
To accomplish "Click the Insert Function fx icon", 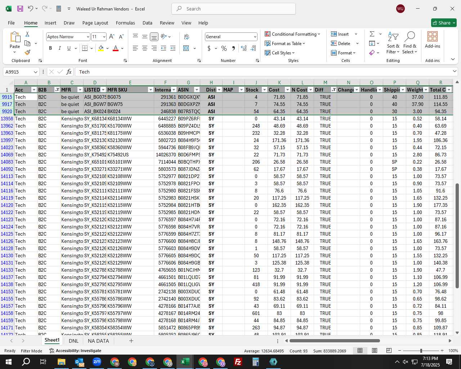I will (x=69, y=72).
